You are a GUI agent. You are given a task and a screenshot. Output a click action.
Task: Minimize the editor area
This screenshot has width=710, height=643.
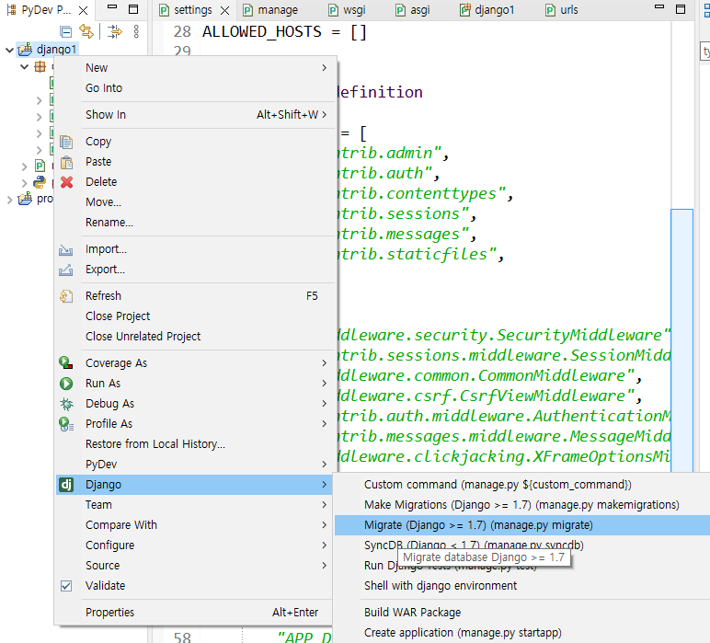pyautogui.click(x=659, y=7)
